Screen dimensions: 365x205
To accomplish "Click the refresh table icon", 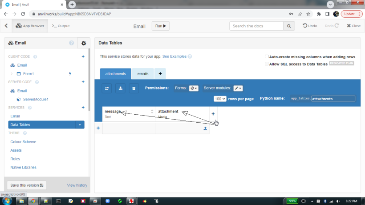I will pyautogui.click(x=107, y=88).
